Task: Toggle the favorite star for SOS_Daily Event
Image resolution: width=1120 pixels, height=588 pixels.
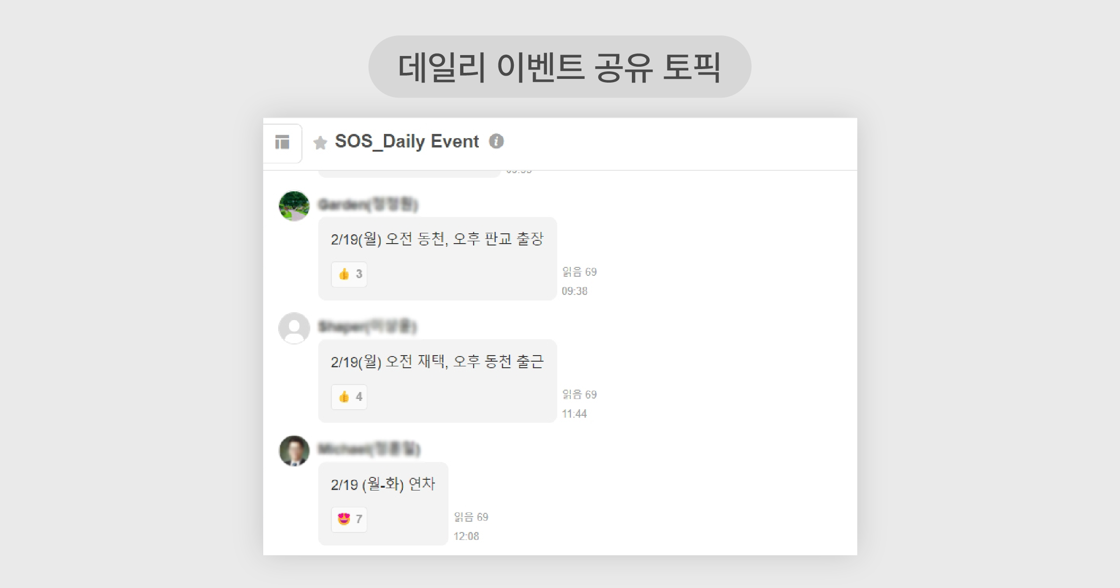Action: click(x=320, y=142)
